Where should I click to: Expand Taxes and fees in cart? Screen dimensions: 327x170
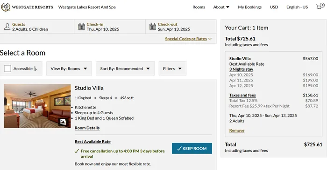[242, 95]
